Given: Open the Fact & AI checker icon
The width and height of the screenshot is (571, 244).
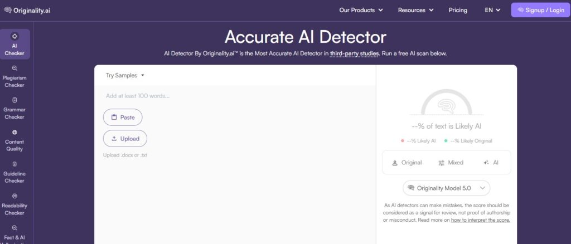Looking at the screenshot, I should point(14,228).
